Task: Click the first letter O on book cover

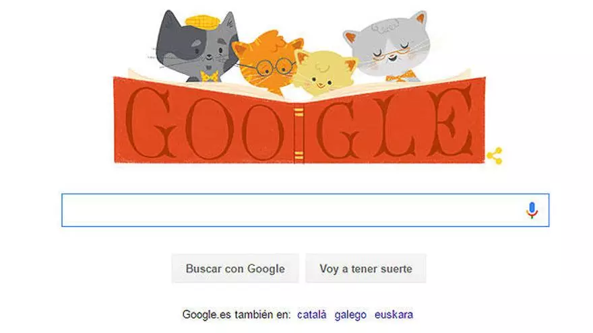Action: pyautogui.click(x=209, y=128)
